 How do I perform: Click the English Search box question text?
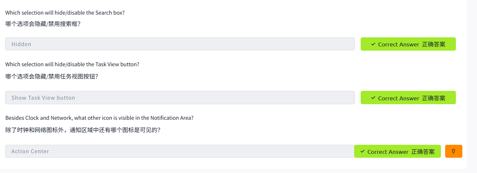[65, 13]
